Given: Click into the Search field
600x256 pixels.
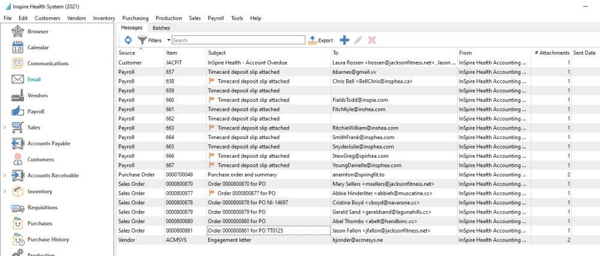Looking at the screenshot, I should 238,40.
